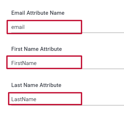124x115 pixels.
Task: Click the 'Last Name Attribute' label
Action: tap(36, 85)
